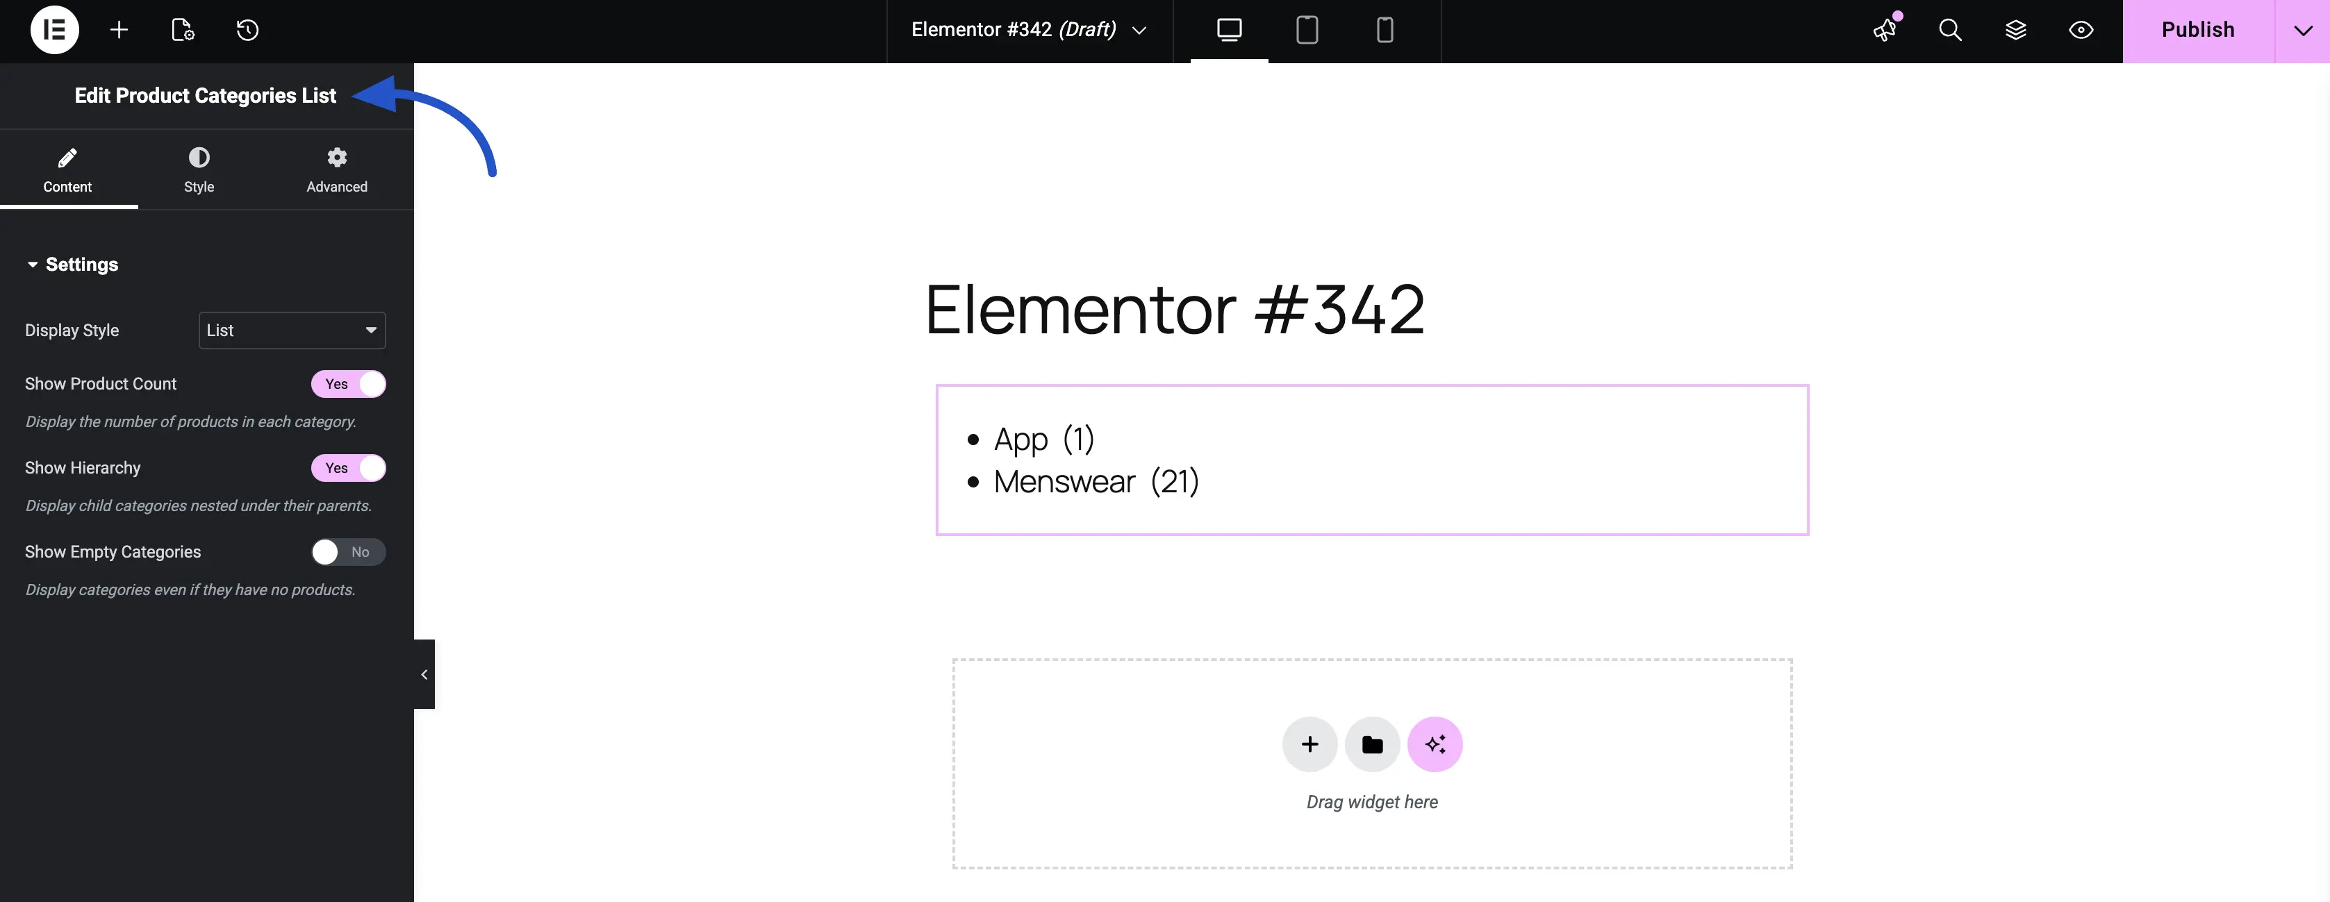Open the Structure layers panel
This screenshot has width=2330, height=902.
point(2015,30)
